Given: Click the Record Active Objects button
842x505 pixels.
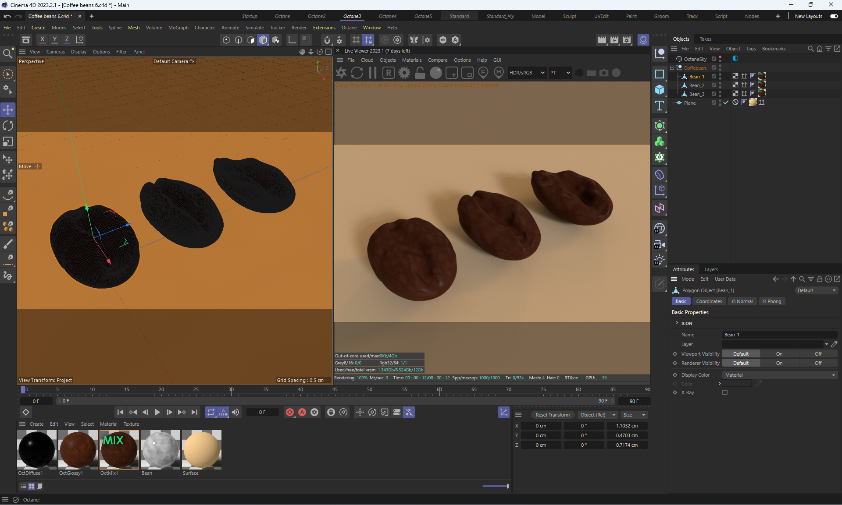Looking at the screenshot, I should coord(290,412).
